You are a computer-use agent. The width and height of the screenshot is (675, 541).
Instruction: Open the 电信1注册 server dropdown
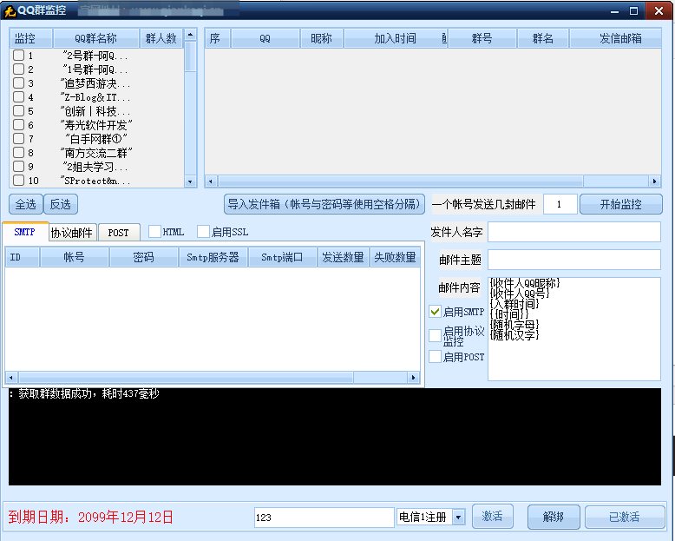point(458,518)
